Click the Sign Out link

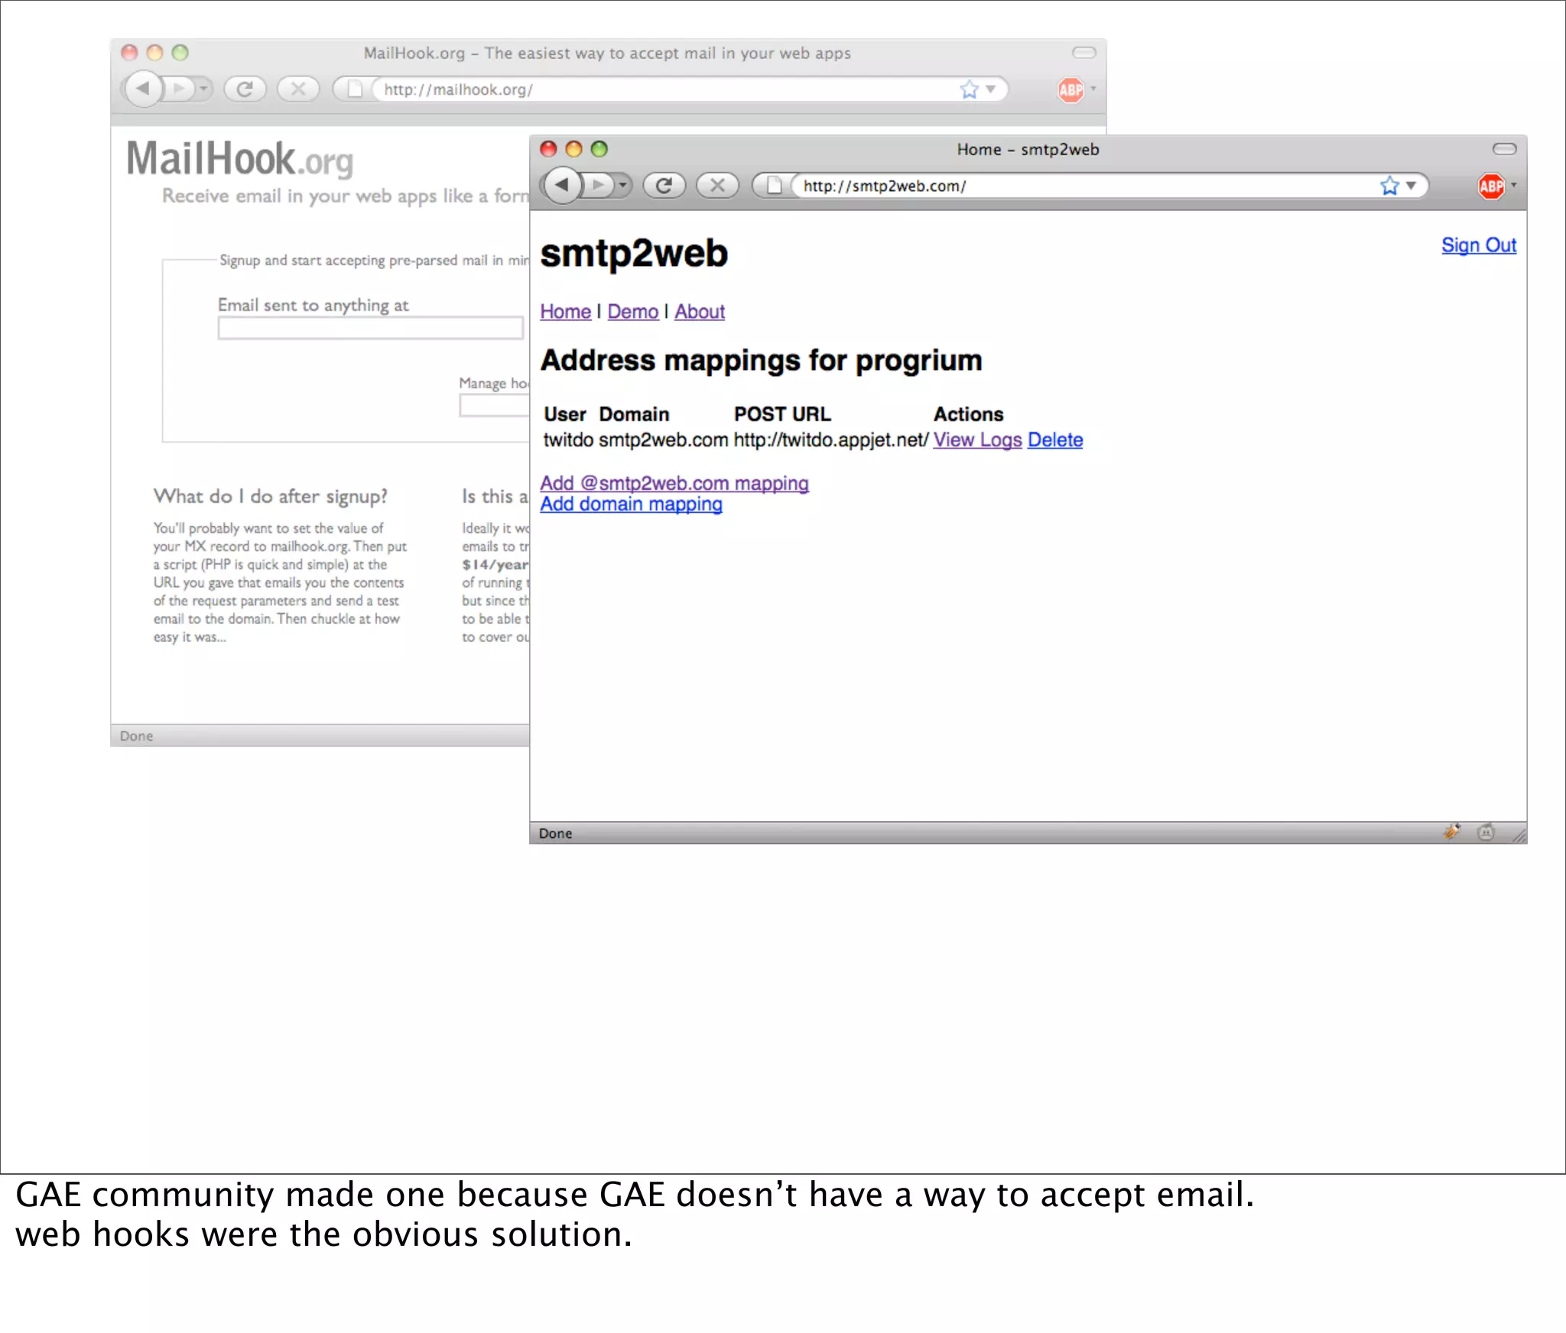(x=1478, y=245)
